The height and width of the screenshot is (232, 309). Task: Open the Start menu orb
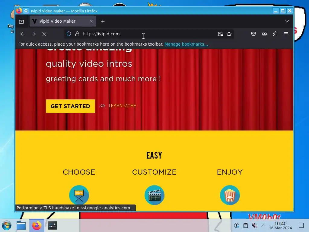coord(7,225)
